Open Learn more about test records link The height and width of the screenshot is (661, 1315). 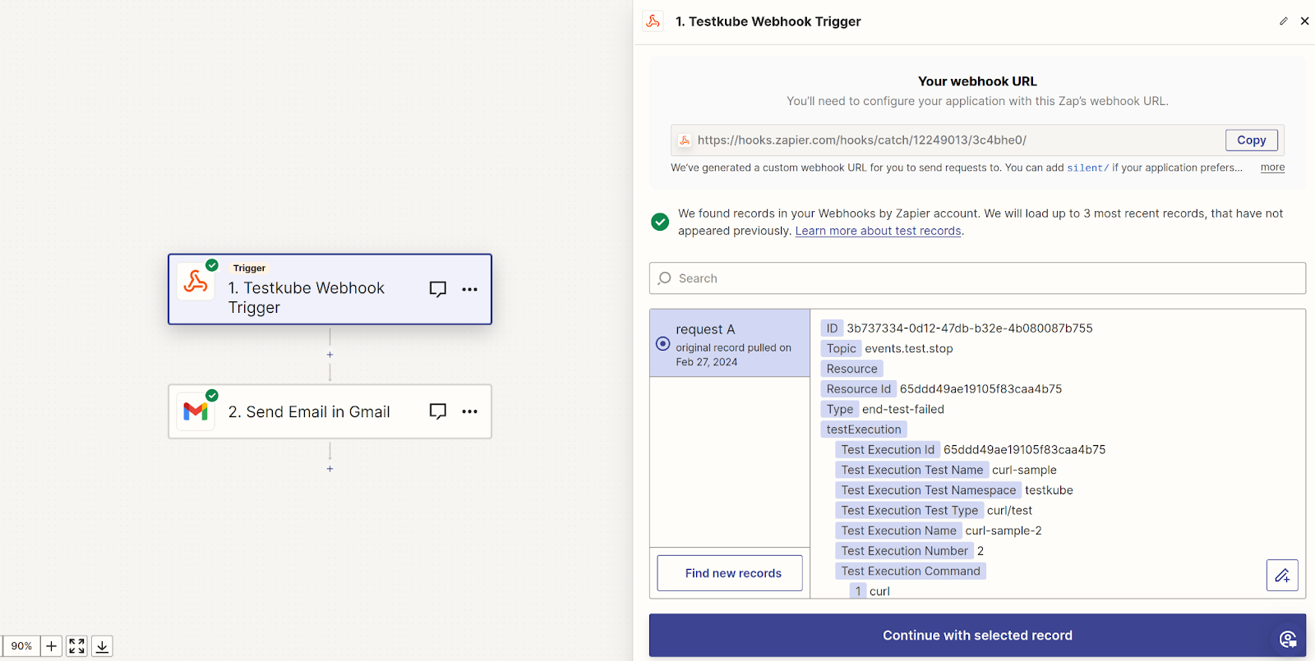(x=878, y=231)
